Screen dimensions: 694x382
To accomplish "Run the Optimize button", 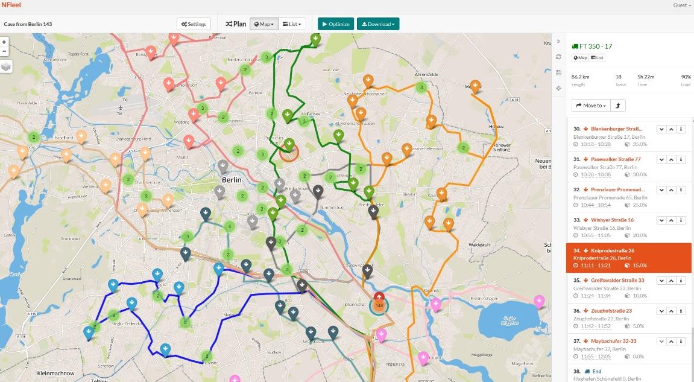I will 336,24.
